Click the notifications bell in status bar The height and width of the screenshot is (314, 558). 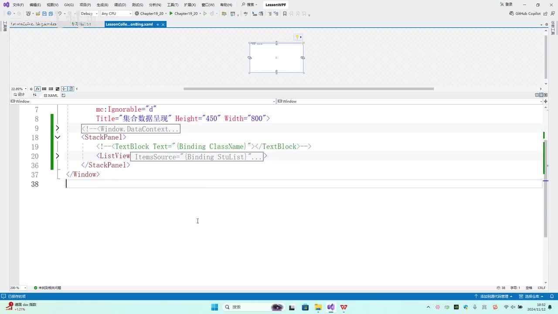[551, 296]
